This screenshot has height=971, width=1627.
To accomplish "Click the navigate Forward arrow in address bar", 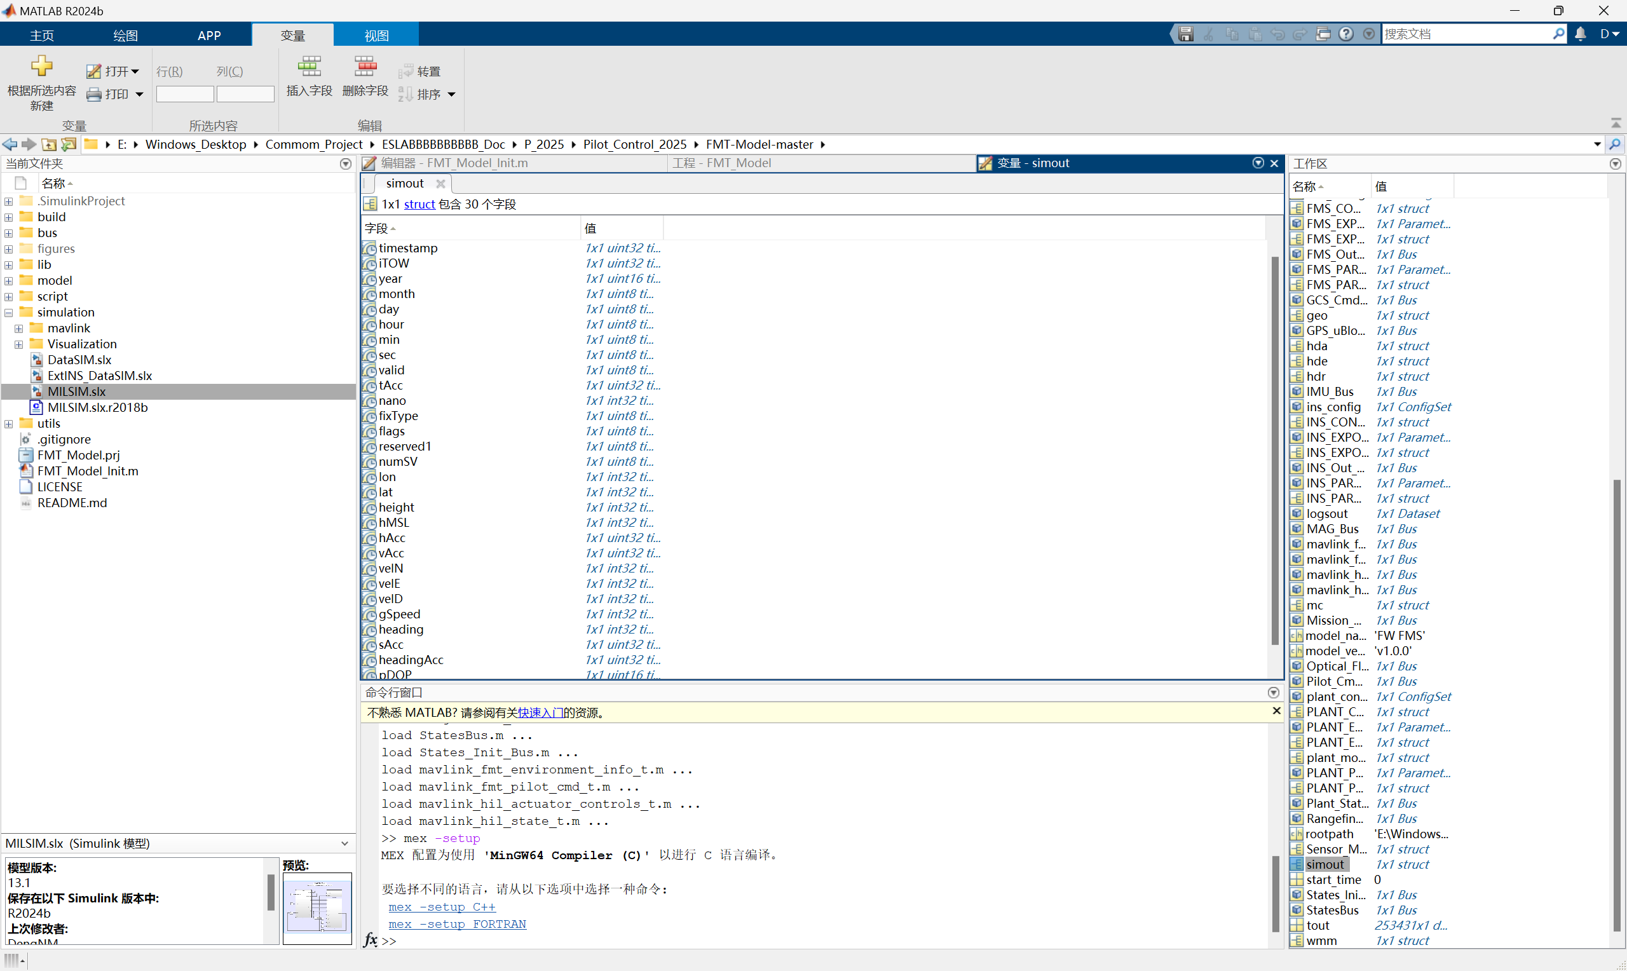I will pos(29,144).
